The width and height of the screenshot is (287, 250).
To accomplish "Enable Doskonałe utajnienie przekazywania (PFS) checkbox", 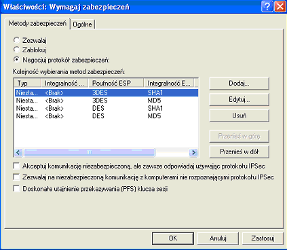I will click(x=16, y=188).
